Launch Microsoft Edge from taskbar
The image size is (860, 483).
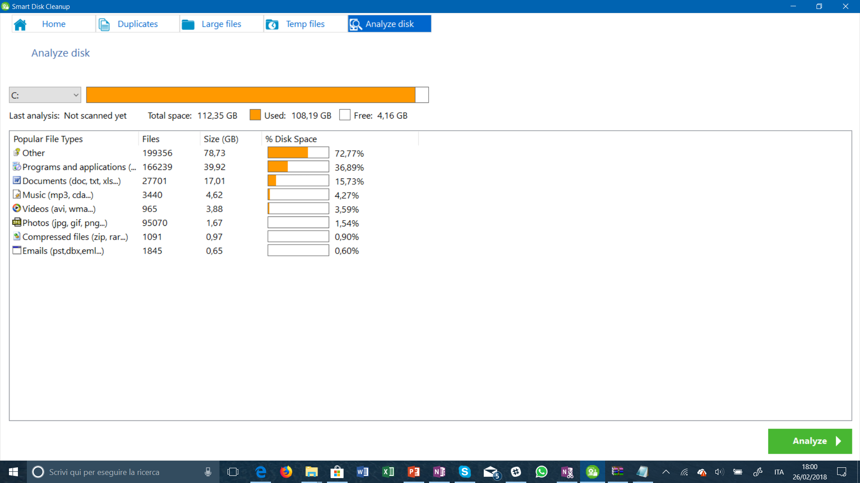point(260,472)
